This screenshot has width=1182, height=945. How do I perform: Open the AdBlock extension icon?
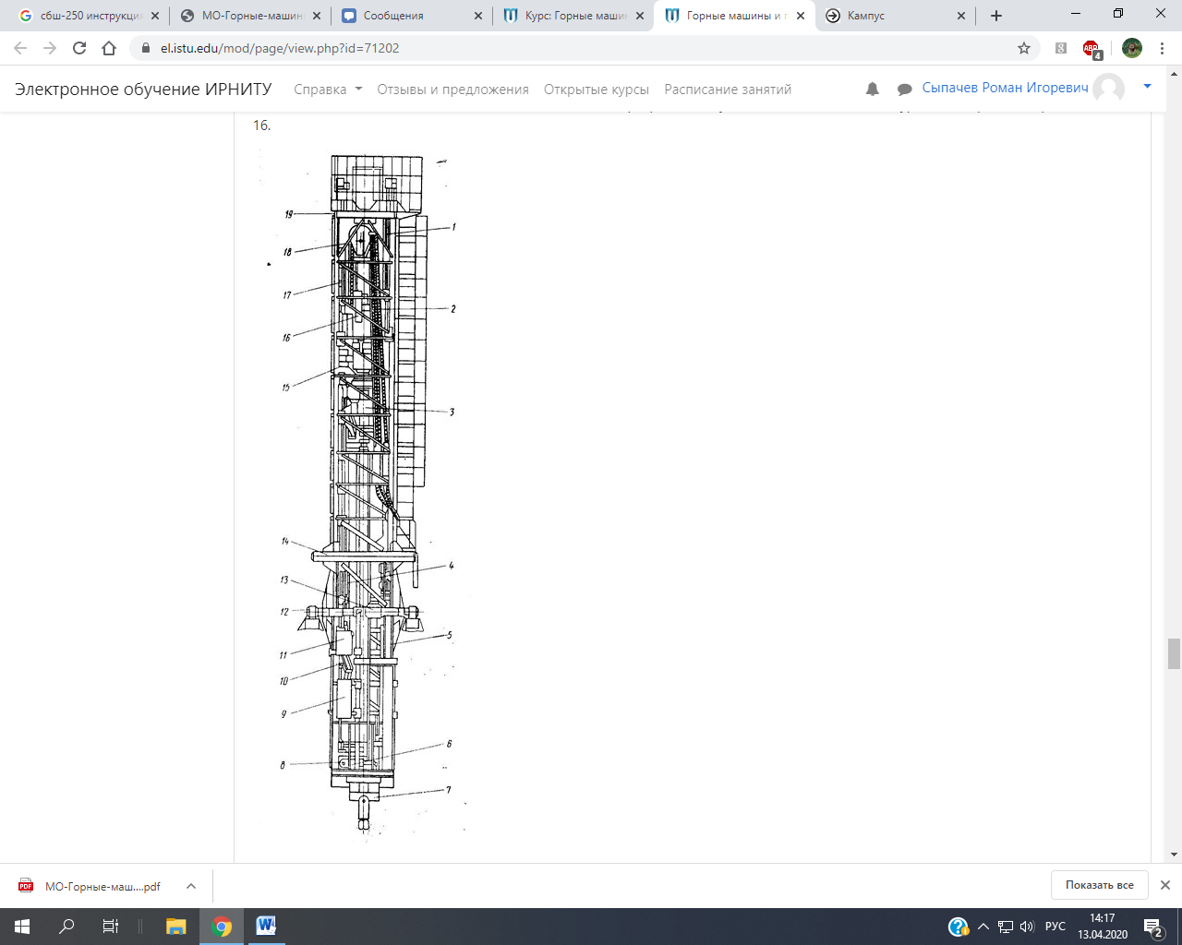[1092, 49]
